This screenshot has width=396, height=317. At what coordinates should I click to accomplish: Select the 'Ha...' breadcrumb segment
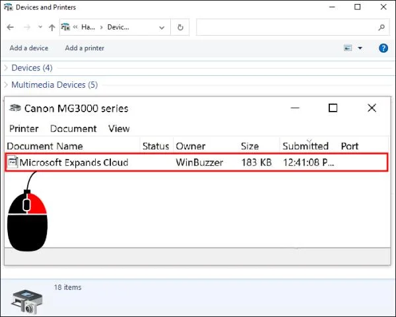88,27
